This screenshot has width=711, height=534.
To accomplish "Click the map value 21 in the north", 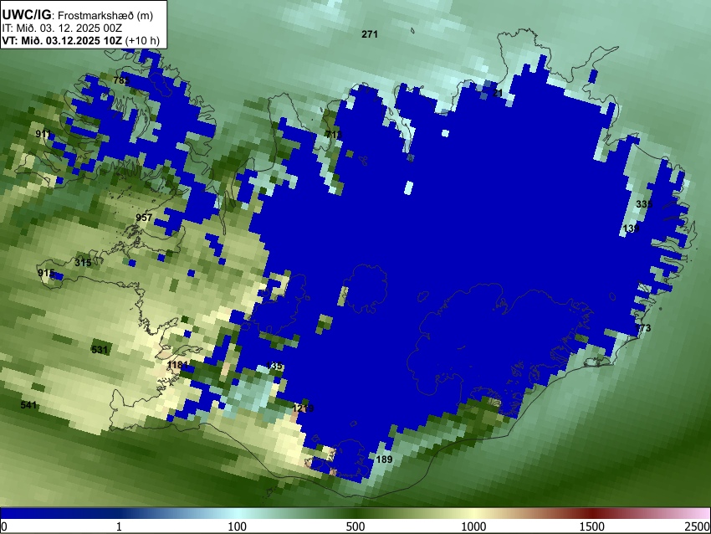I will (x=498, y=93).
